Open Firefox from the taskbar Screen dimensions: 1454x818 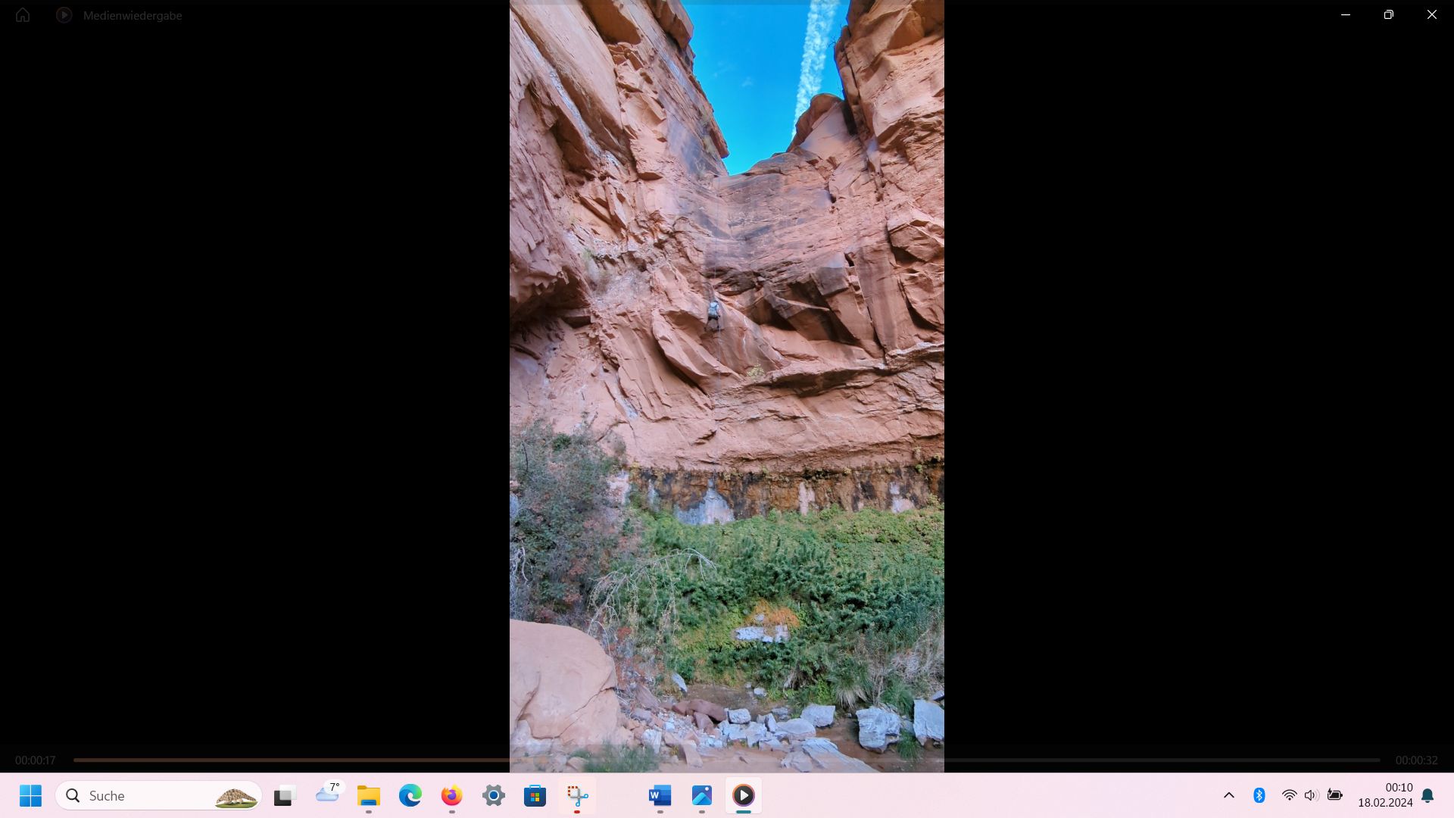pyautogui.click(x=452, y=795)
